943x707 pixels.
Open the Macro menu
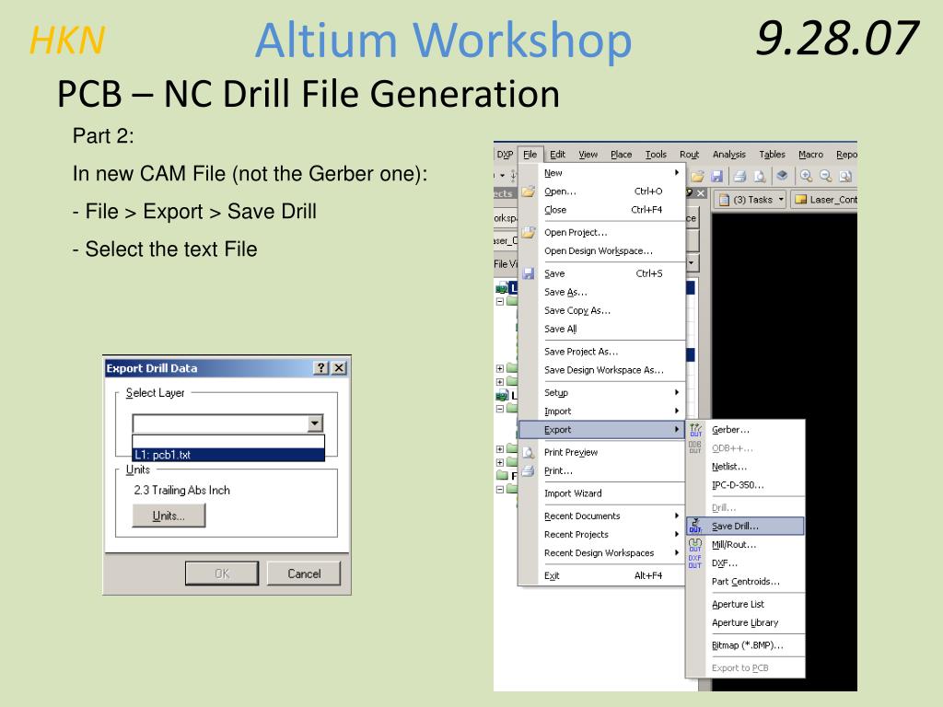pyautogui.click(x=810, y=155)
